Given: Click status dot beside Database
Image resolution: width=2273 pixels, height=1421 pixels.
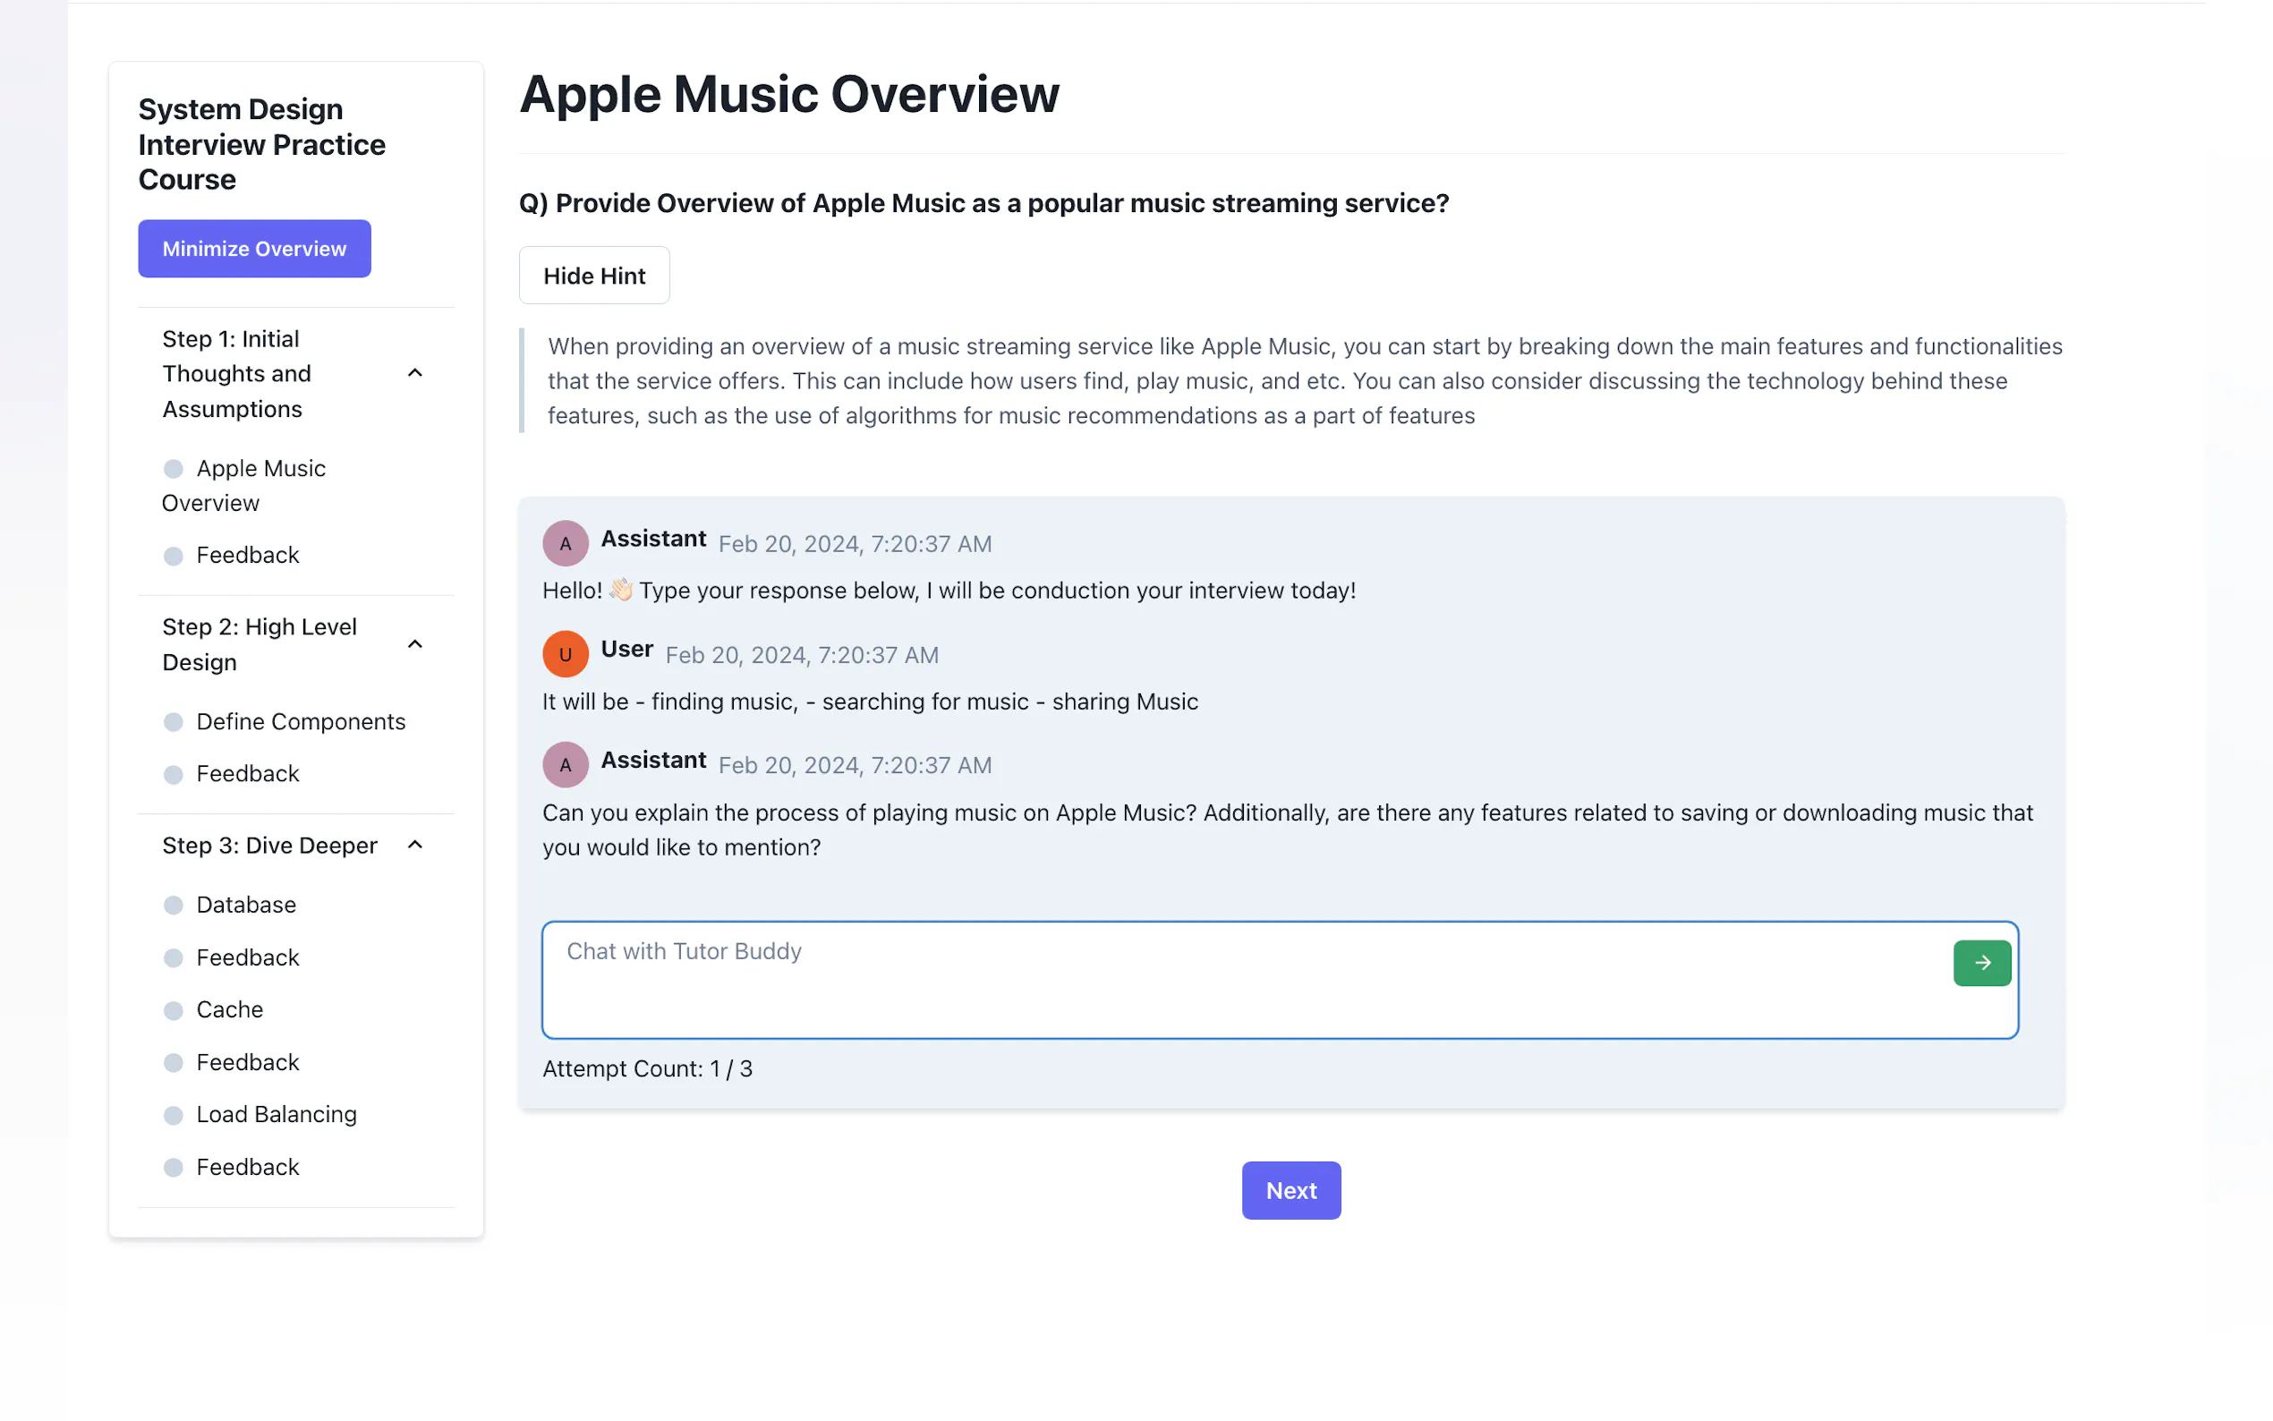Looking at the screenshot, I should (173, 905).
